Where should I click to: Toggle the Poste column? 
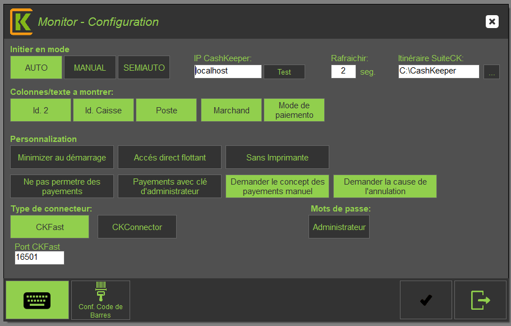click(x=166, y=110)
